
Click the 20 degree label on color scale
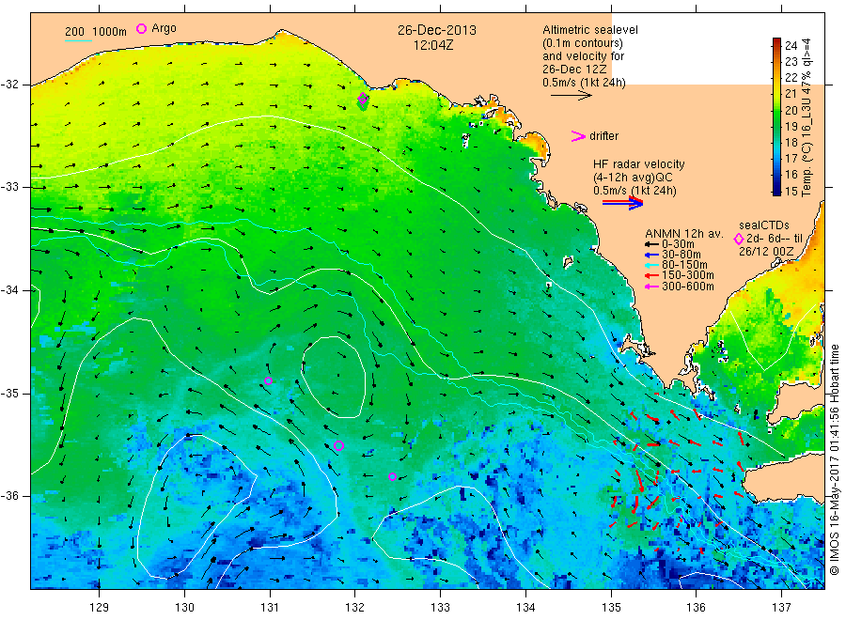tap(791, 111)
